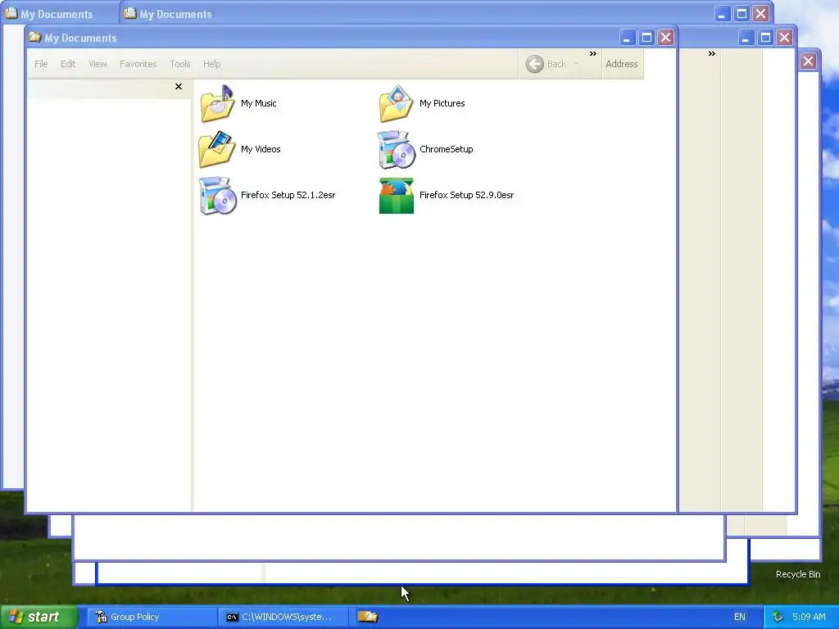Viewport: 839px width, 629px height.
Task: Maximize the front My Documents window
Action: (647, 38)
